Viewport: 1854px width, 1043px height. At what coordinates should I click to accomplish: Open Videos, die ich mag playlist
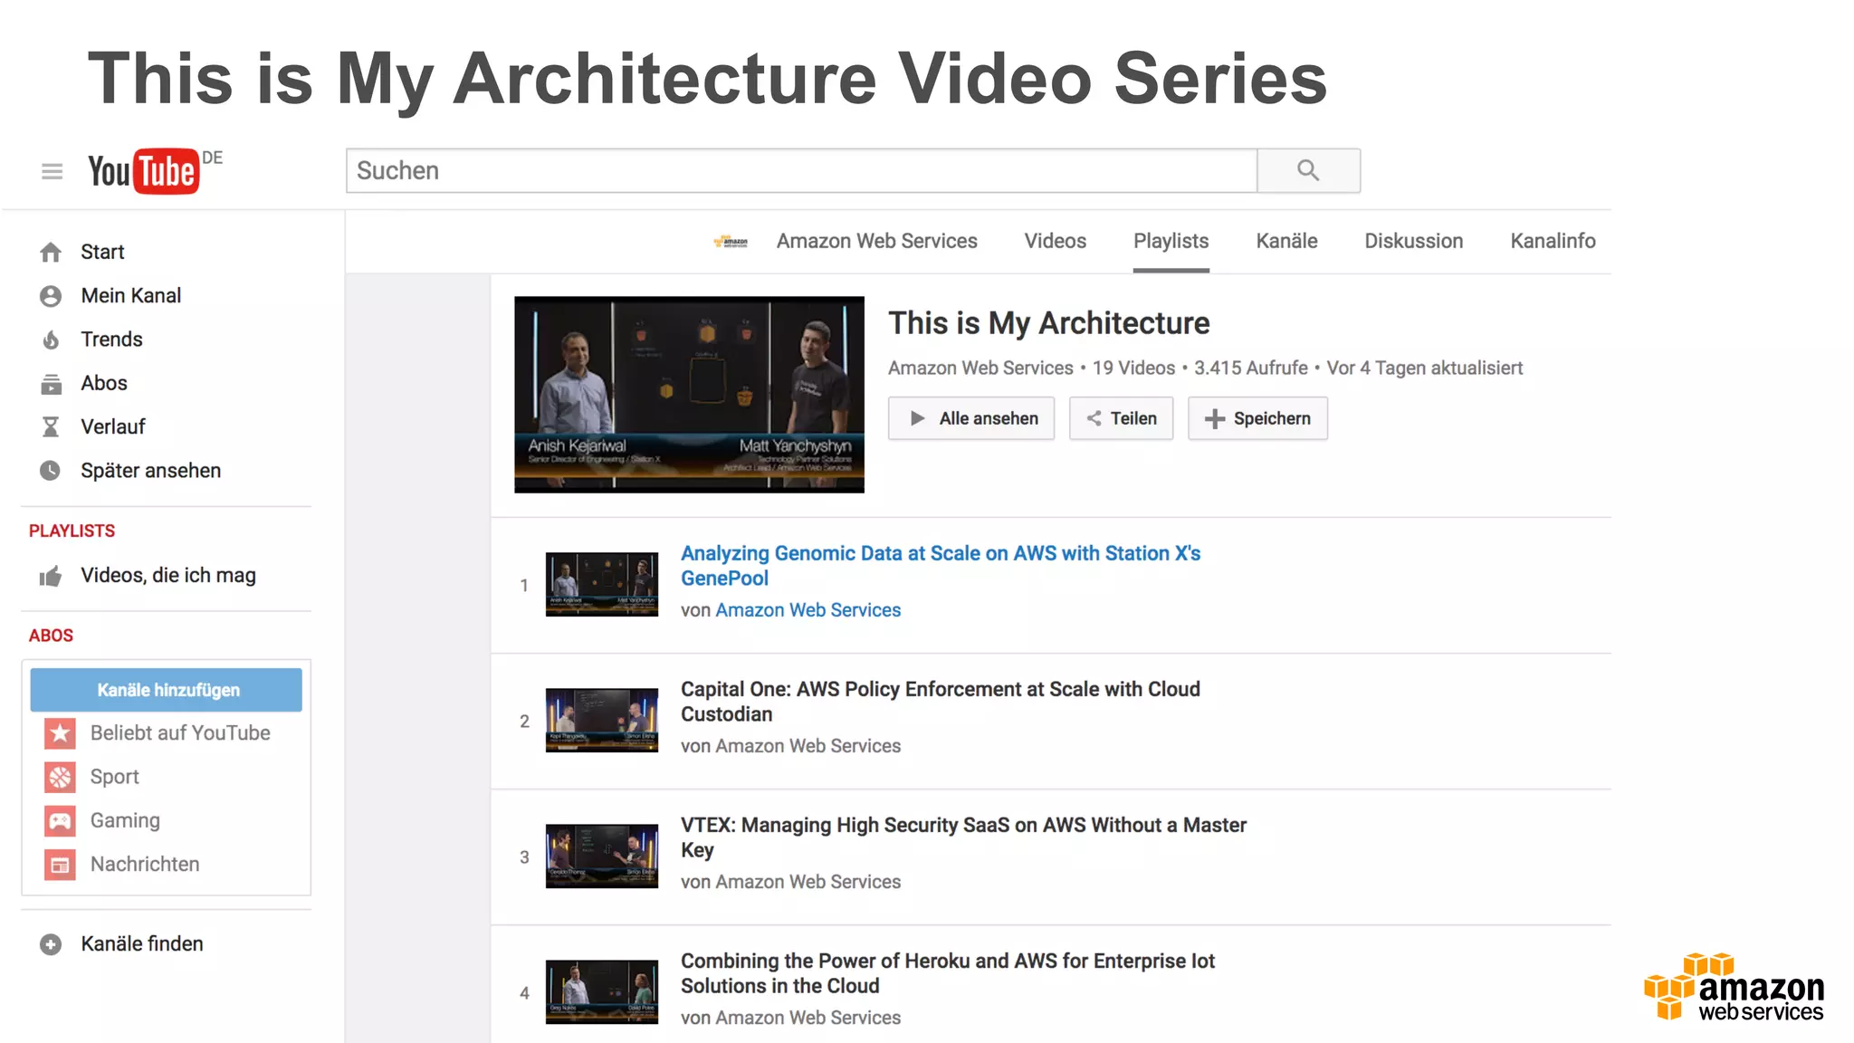point(168,576)
